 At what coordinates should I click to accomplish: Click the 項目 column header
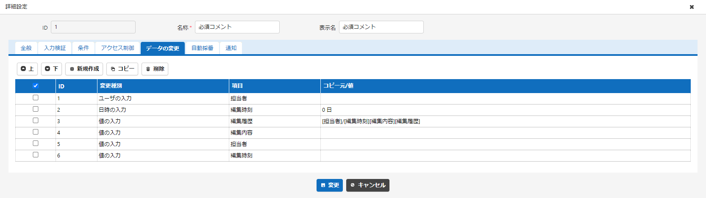[x=275, y=86]
